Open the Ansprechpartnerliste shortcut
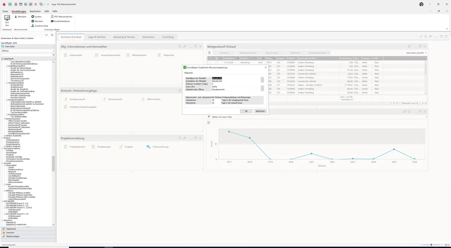This screenshot has width=451, height=248. (108, 55)
